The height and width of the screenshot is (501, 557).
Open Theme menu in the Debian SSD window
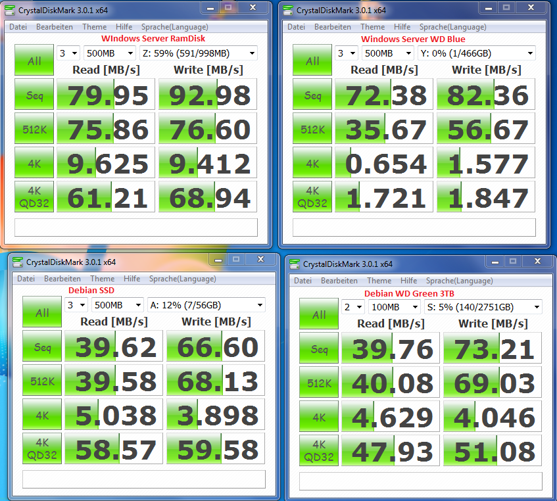click(103, 279)
